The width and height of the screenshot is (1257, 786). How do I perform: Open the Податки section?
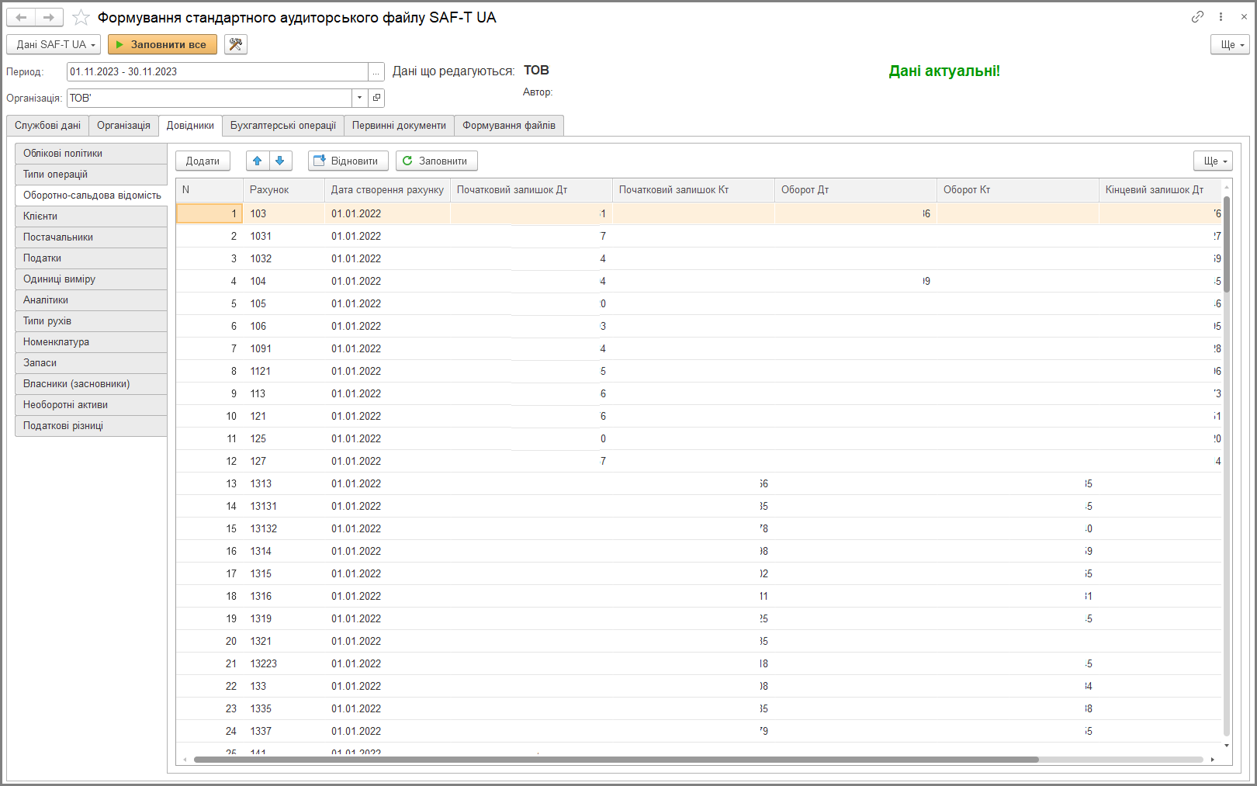click(91, 258)
